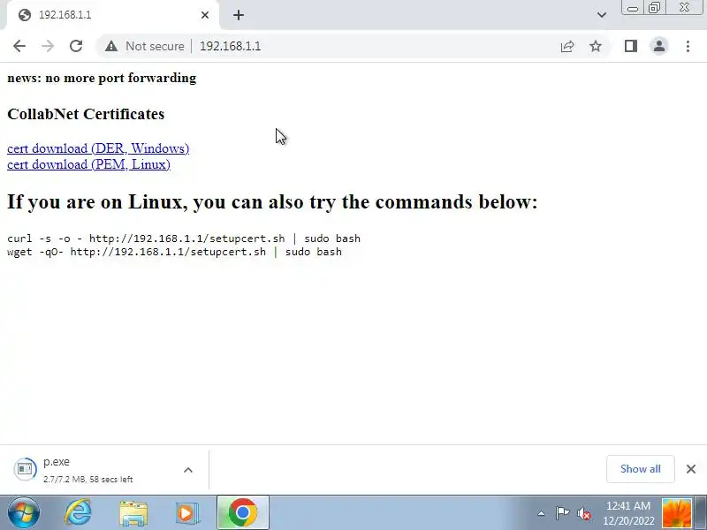Select the 192.168.1.1 tab

(x=111, y=15)
